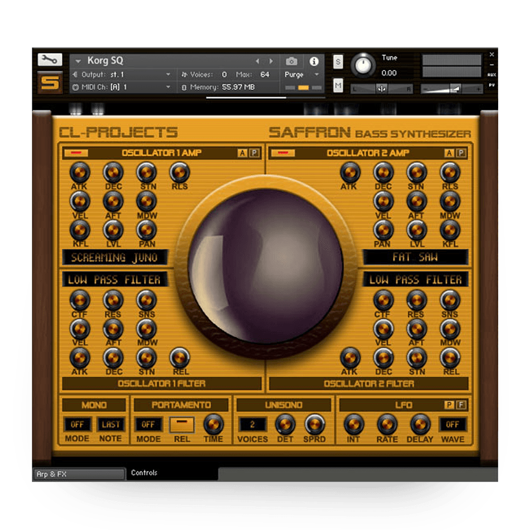The height and width of the screenshot is (530, 530).
Task: Click Oscillator 1 ATK knob
Action: click(x=79, y=172)
